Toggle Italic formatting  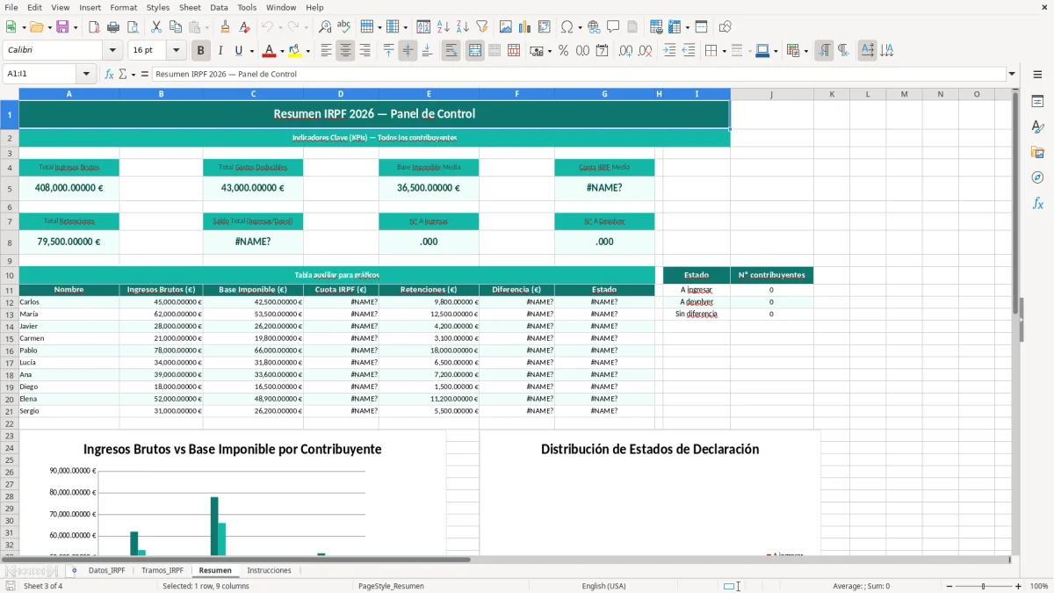click(x=220, y=51)
